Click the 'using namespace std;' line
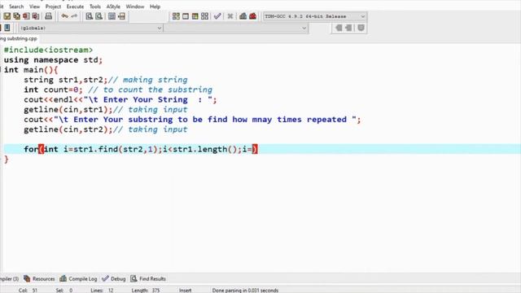 click(53, 59)
